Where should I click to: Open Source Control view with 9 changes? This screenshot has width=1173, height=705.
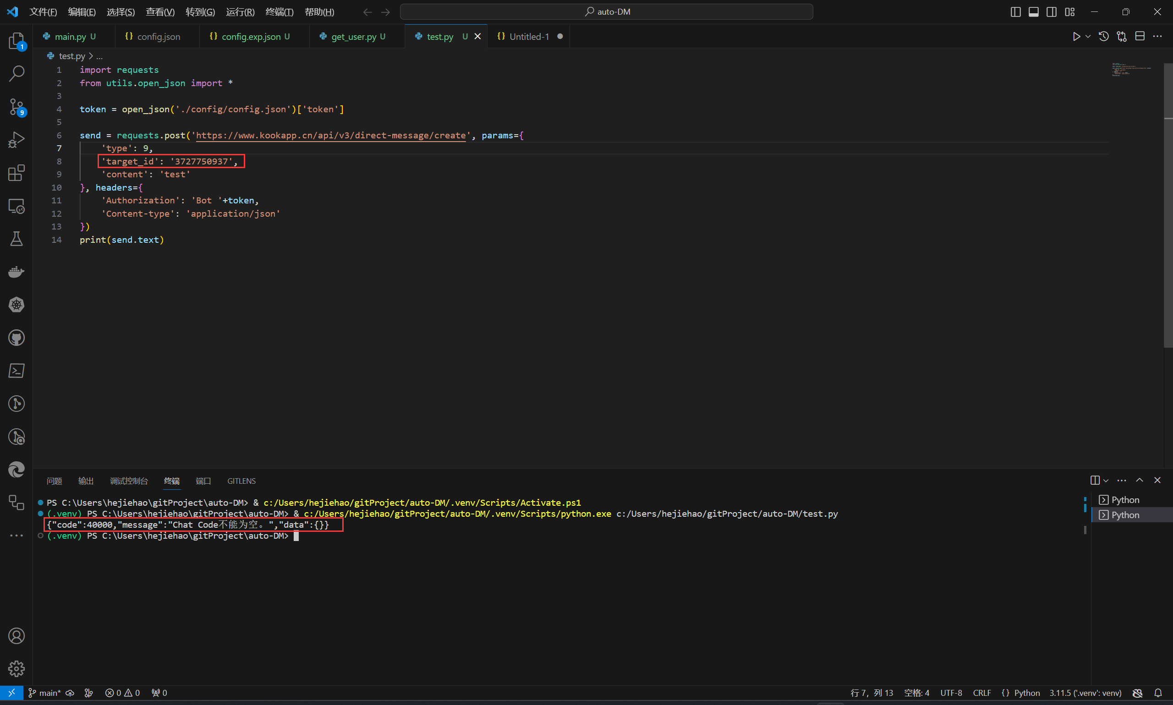(16, 107)
